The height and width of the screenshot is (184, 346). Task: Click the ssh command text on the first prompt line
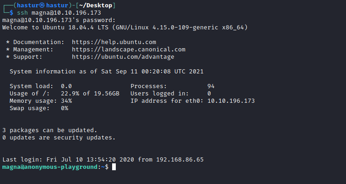[x=22, y=13]
